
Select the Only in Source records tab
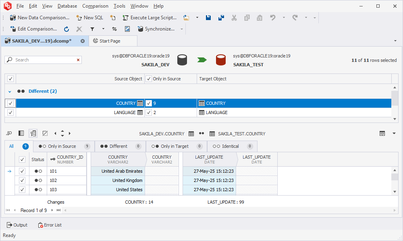(x=64, y=146)
